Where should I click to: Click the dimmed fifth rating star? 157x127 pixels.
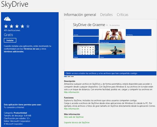click(x=28, y=26)
